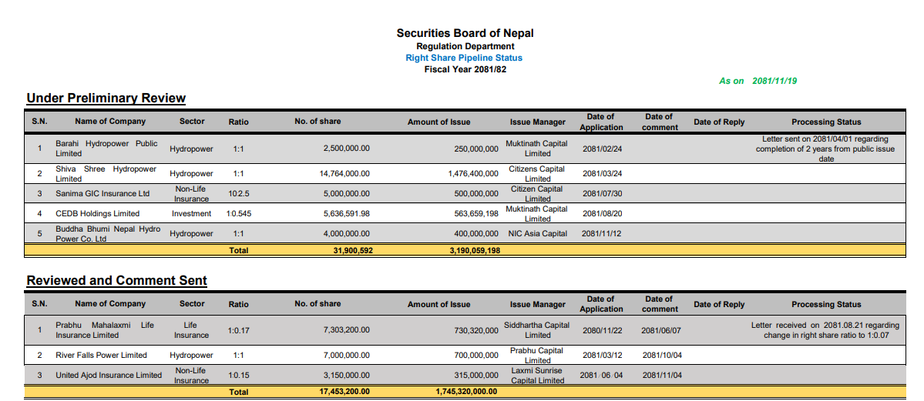Select letter received on 2081.08.21 status note
The width and height of the screenshot is (924, 401).
point(825,329)
